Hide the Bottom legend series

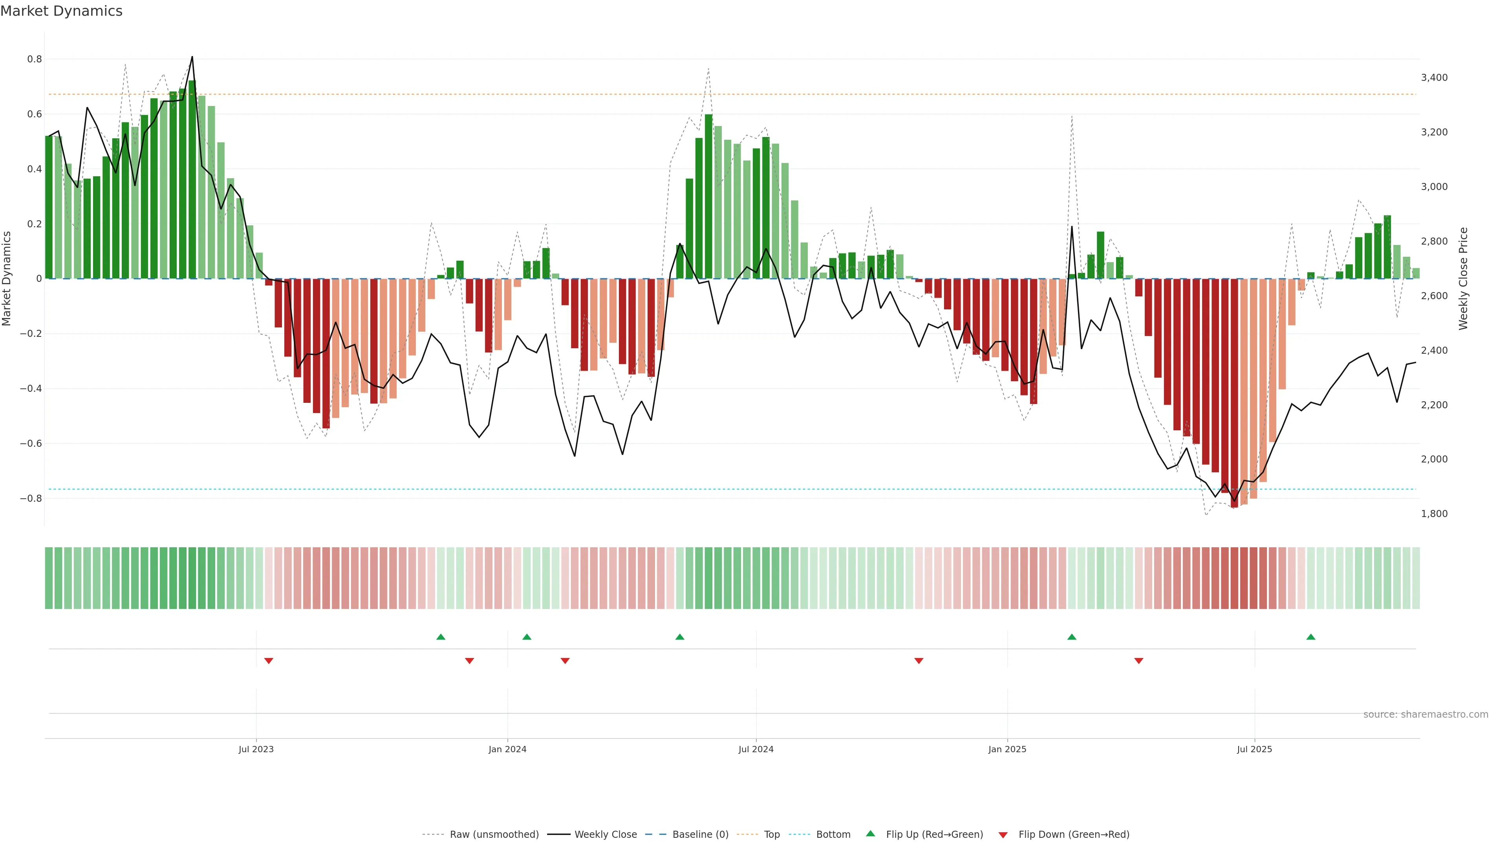coord(833,835)
